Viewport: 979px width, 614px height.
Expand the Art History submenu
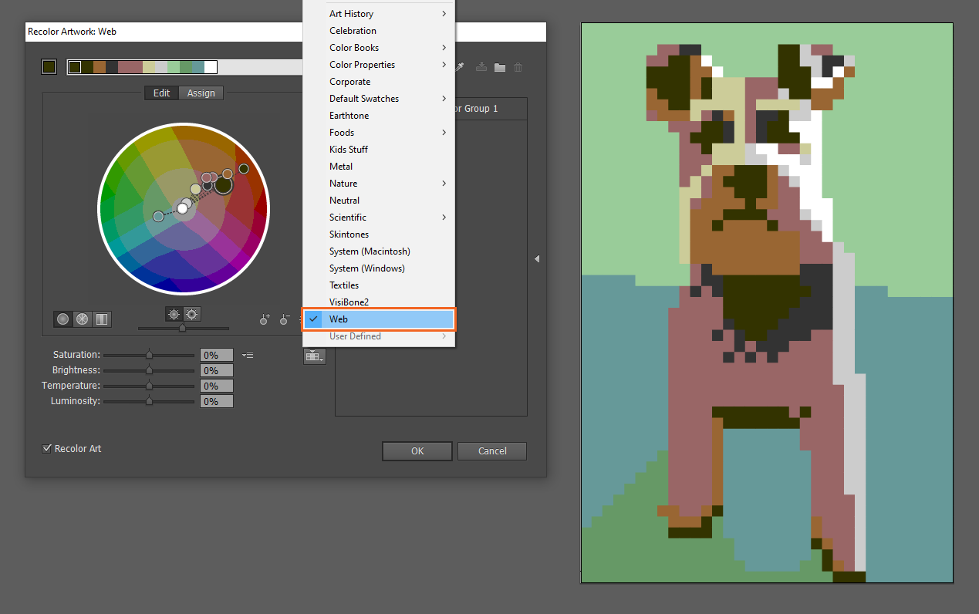(x=379, y=14)
